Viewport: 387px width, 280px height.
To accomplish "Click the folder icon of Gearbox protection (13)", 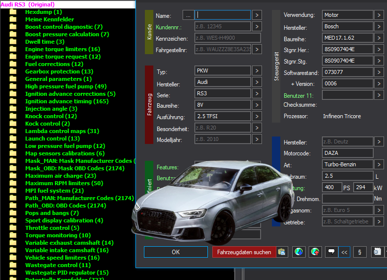I will 13,71.
